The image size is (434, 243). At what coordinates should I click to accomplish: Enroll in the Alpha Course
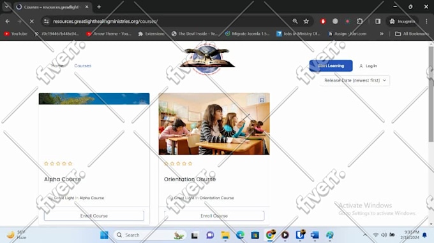click(94, 216)
